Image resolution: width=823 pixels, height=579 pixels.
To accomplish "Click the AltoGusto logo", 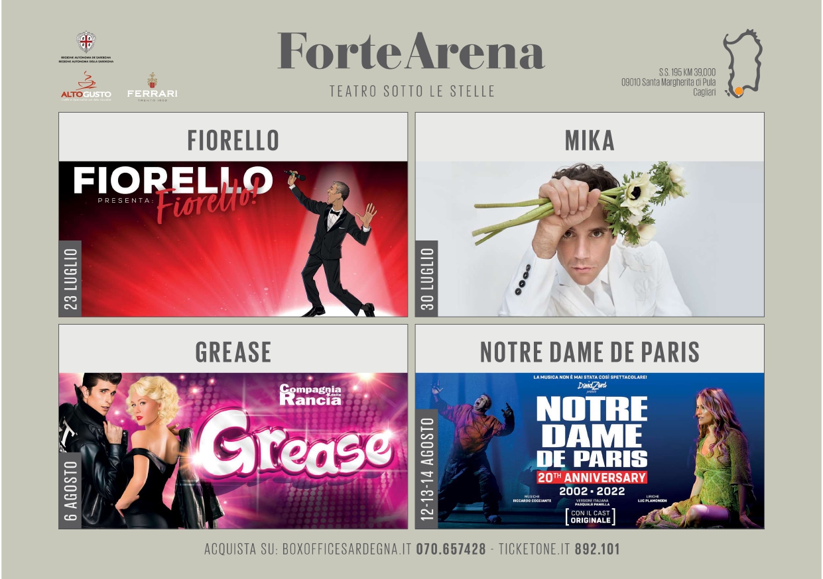I will pos(86,86).
